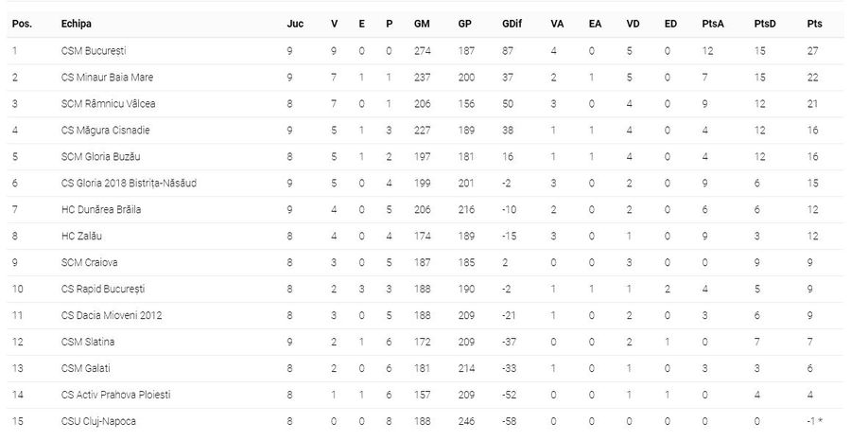This screenshot has height=441, width=851.
Task: Select CS Activ Prahova Ploiești row
Action: pos(425,395)
